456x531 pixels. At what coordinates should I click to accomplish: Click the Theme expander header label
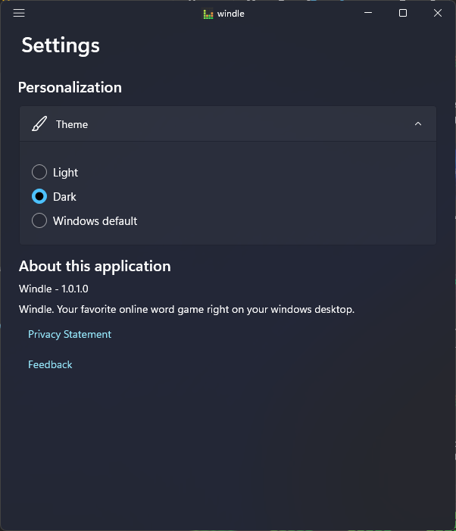72,124
